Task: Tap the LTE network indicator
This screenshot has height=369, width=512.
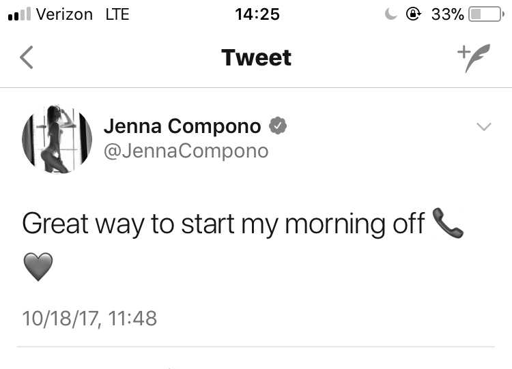Action: pos(117,14)
